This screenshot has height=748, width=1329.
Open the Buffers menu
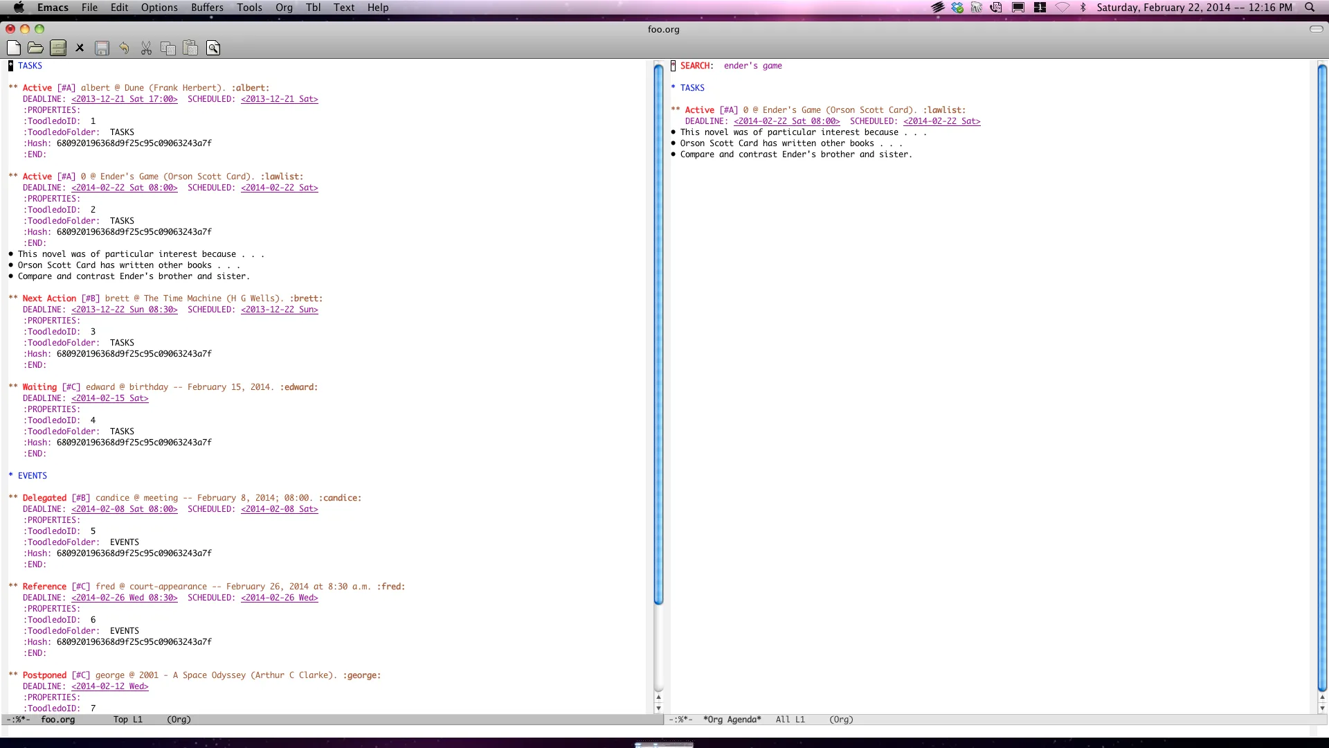pyautogui.click(x=207, y=8)
